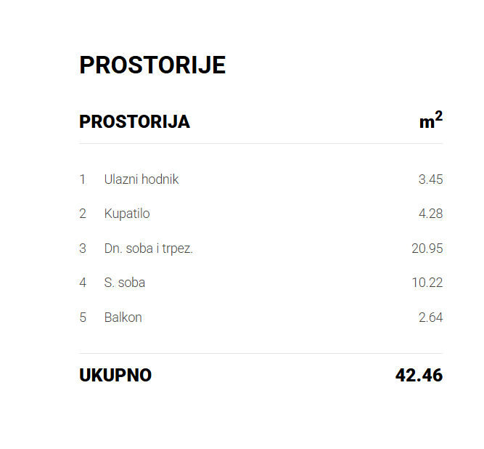Click the 2.64 area value

pyautogui.click(x=430, y=317)
